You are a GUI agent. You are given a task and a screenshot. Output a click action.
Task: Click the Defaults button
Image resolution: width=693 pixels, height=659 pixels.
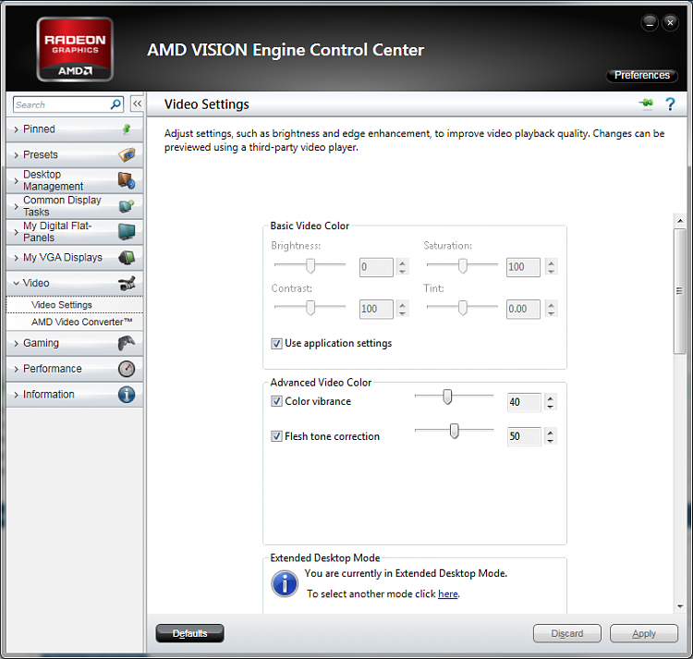(190, 633)
